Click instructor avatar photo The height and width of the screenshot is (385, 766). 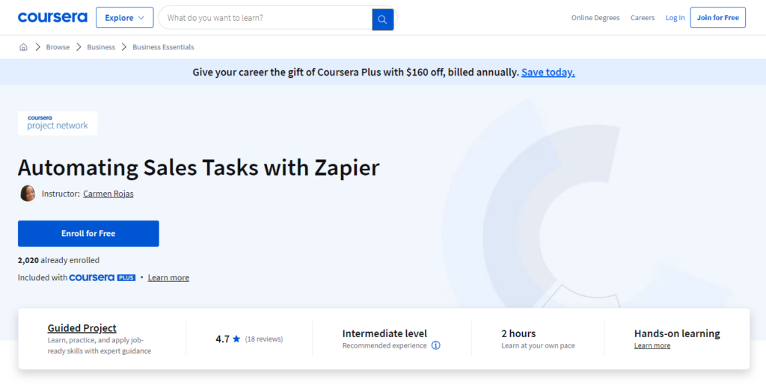point(28,193)
